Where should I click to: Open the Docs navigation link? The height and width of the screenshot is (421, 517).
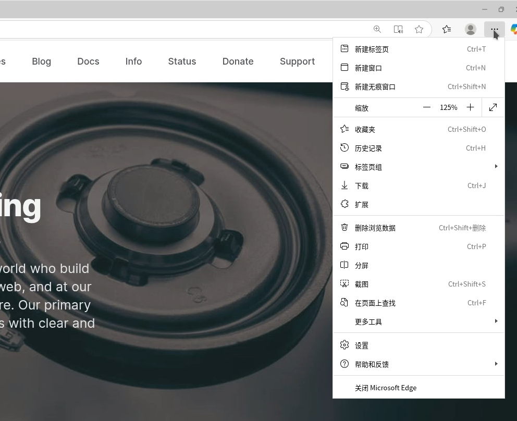coord(88,61)
